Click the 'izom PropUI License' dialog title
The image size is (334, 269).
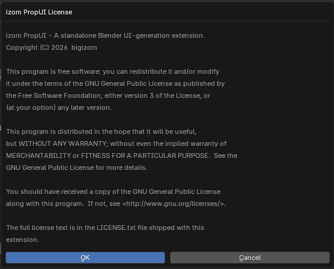coord(39,12)
